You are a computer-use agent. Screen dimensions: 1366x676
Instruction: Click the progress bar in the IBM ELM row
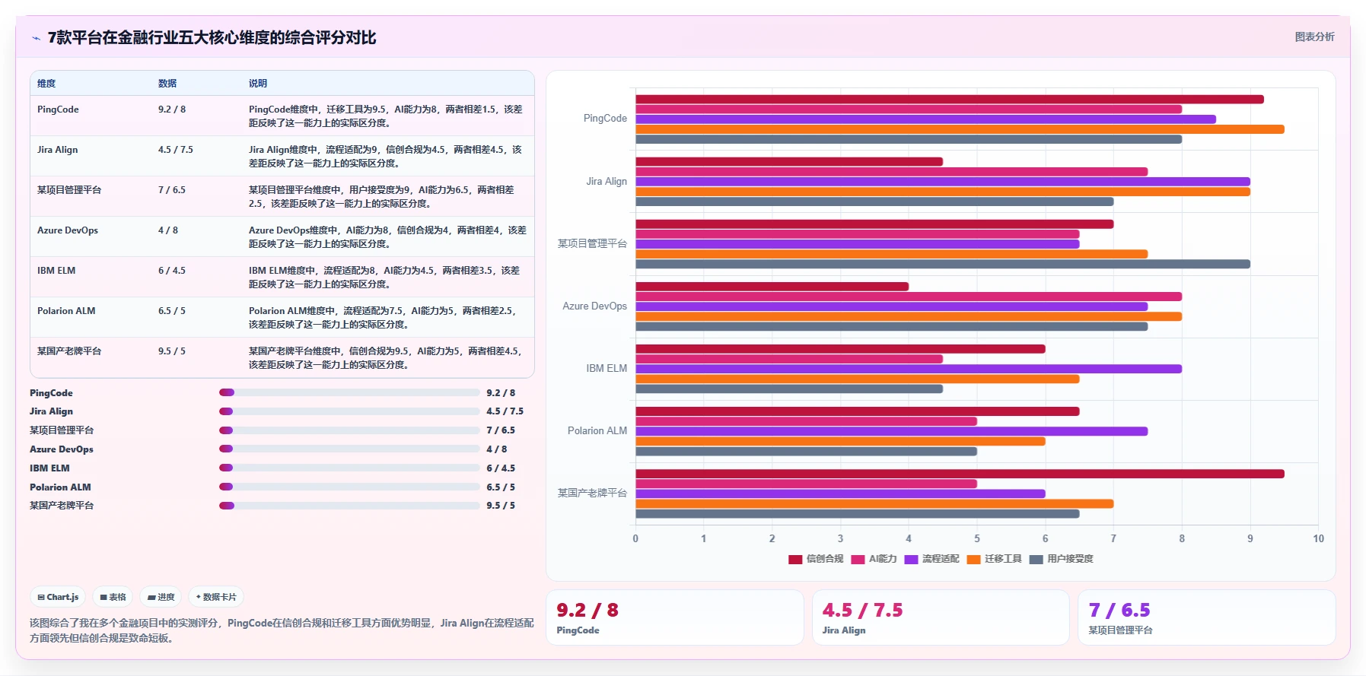click(349, 468)
